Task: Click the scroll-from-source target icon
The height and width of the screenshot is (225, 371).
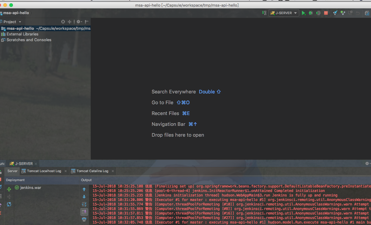Action: (63, 22)
